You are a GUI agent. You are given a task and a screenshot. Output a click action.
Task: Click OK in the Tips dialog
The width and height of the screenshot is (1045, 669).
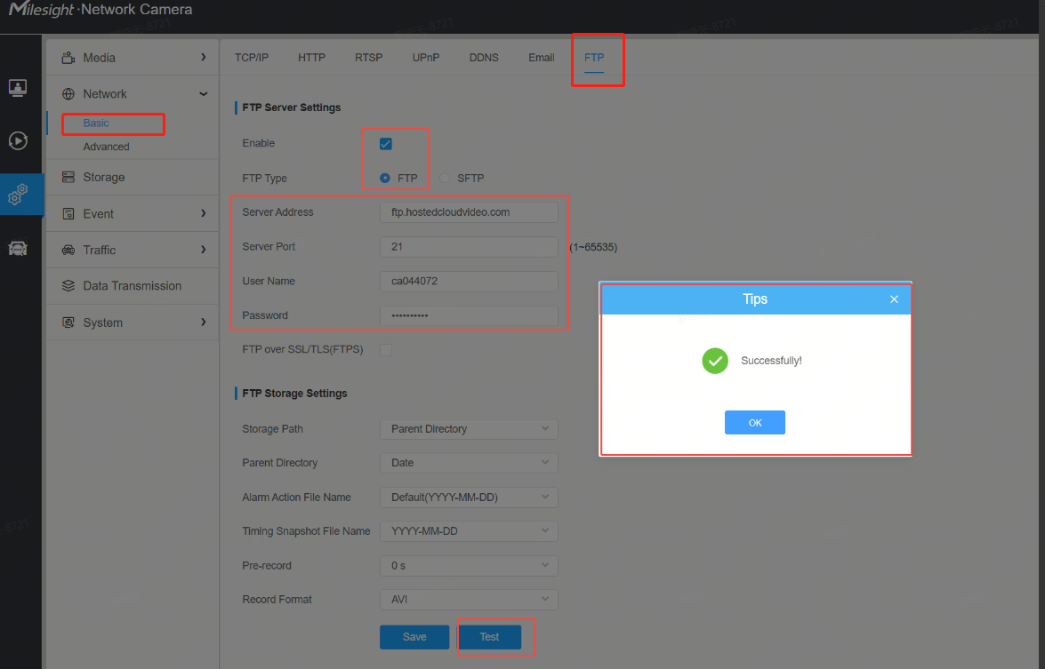pos(754,423)
